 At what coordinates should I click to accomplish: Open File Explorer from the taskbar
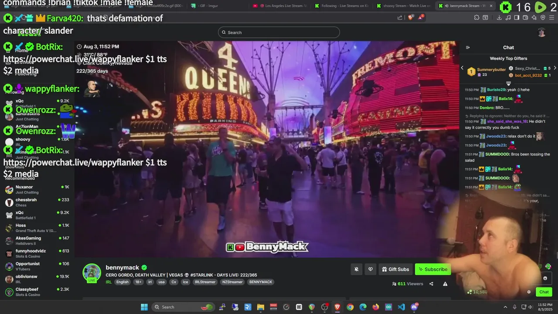pyautogui.click(x=261, y=307)
